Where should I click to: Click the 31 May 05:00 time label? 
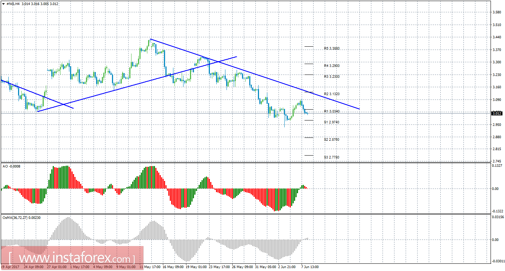(x=265, y=267)
